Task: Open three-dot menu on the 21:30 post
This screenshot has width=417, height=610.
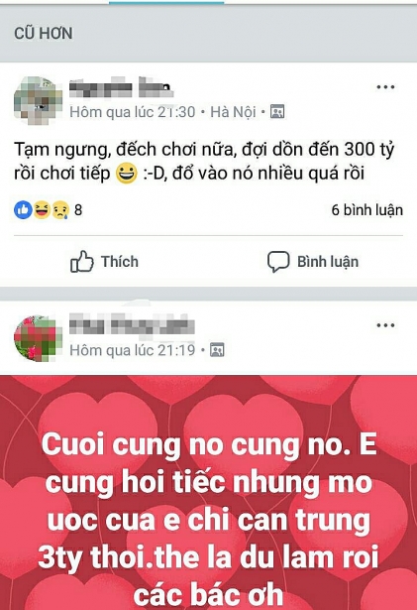Action: tap(385, 86)
